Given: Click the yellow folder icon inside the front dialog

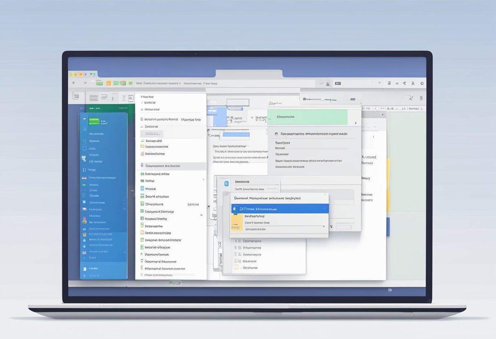Looking at the screenshot, I should [x=237, y=222].
